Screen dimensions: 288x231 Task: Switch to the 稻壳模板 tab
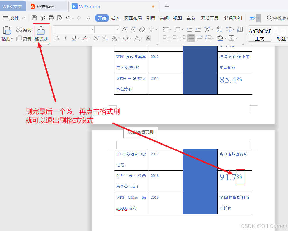coord(47,6)
